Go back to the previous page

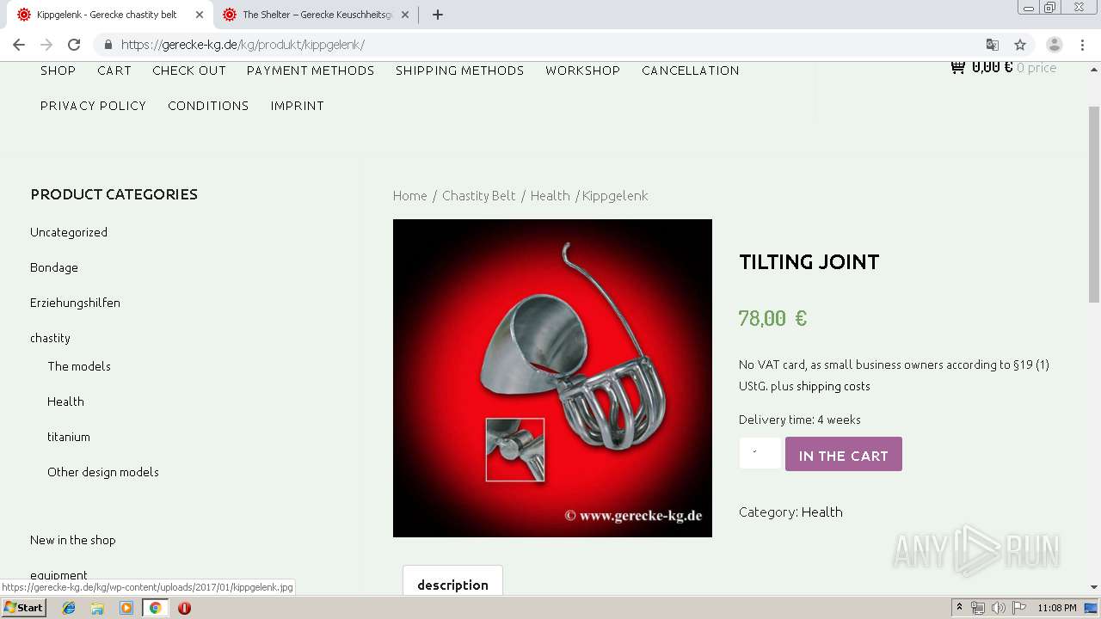click(19, 45)
